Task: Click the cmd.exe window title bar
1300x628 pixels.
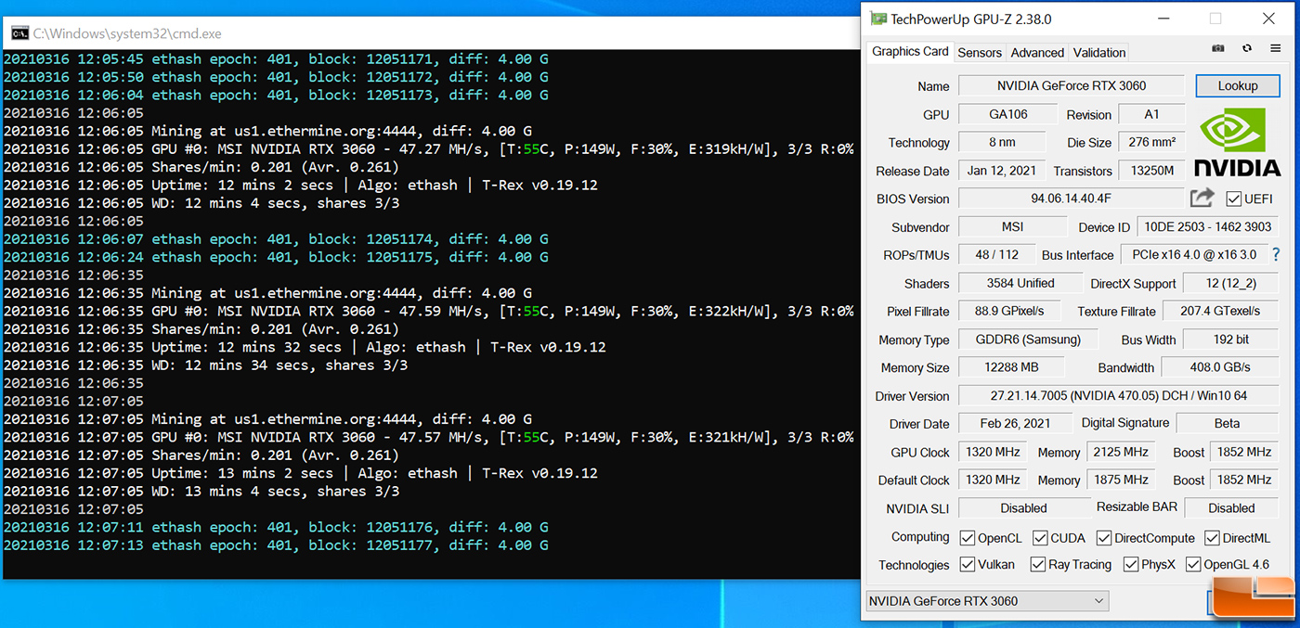Action: [x=432, y=33]
